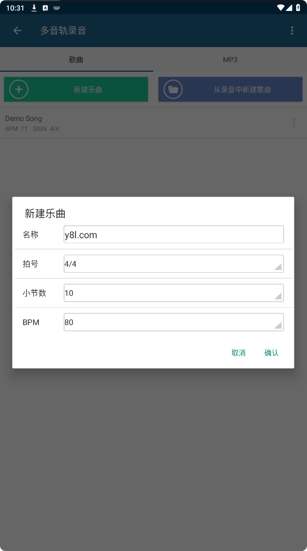
Task: Expand the BPM dropdown showing 80
Action: click(173, 322)
